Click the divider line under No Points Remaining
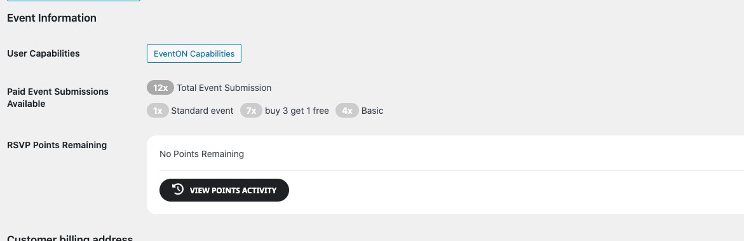 click(452, 170)
